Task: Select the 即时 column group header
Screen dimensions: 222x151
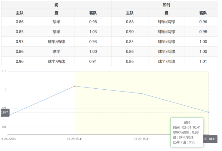Action: click(166, 5)
